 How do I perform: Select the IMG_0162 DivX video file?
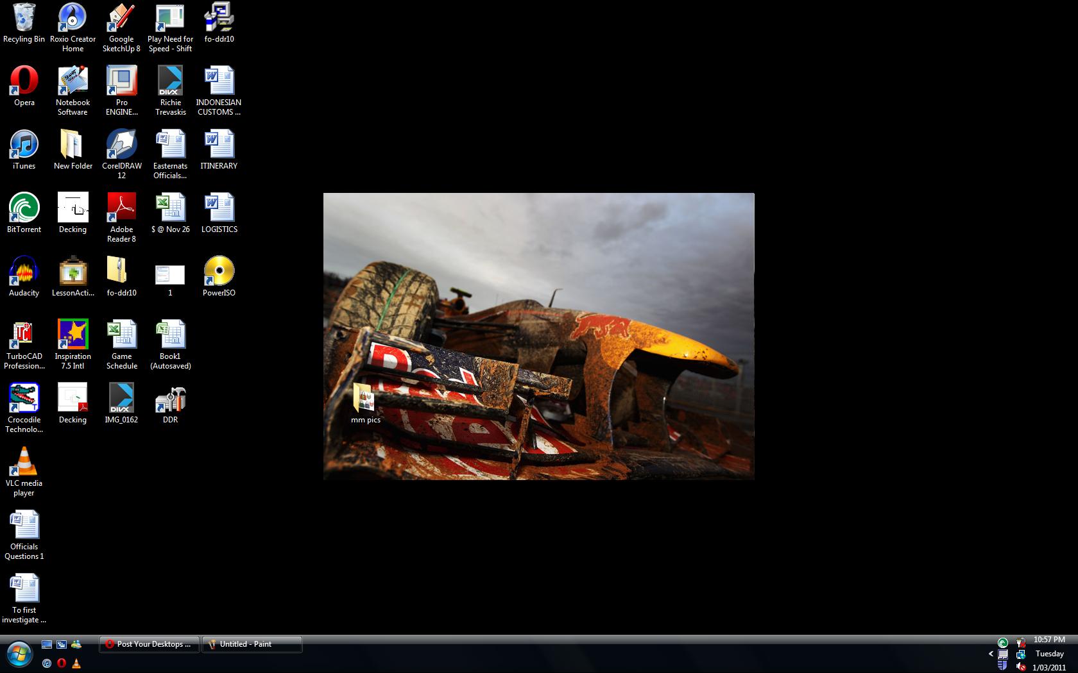(121, 404)
